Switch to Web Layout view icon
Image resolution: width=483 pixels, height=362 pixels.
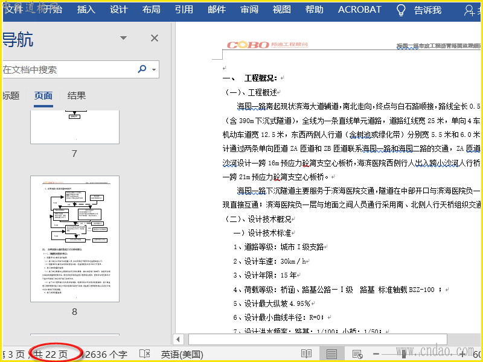tap(357, 354)
